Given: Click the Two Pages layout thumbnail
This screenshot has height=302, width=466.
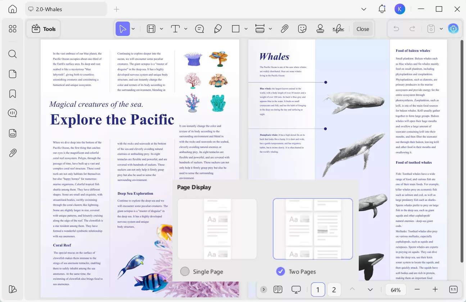Looking at the screenshot, I should point(313,229).
